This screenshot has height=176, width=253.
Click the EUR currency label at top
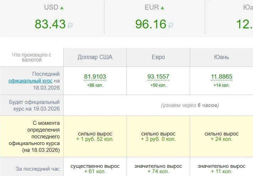click(x=152, y=7)
